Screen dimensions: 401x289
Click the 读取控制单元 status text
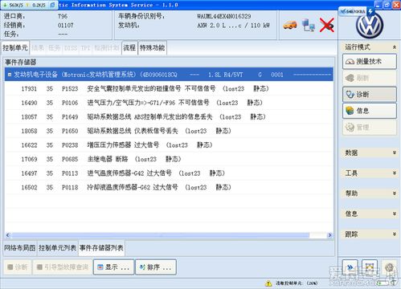297,283
